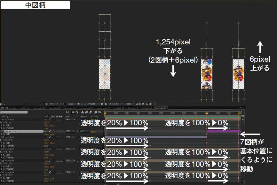Image resolution: width=277 pixels, height=185 pixels.
Task: Toggle position stopwatch for zu_04_kumi
Action: click(2, 178)
